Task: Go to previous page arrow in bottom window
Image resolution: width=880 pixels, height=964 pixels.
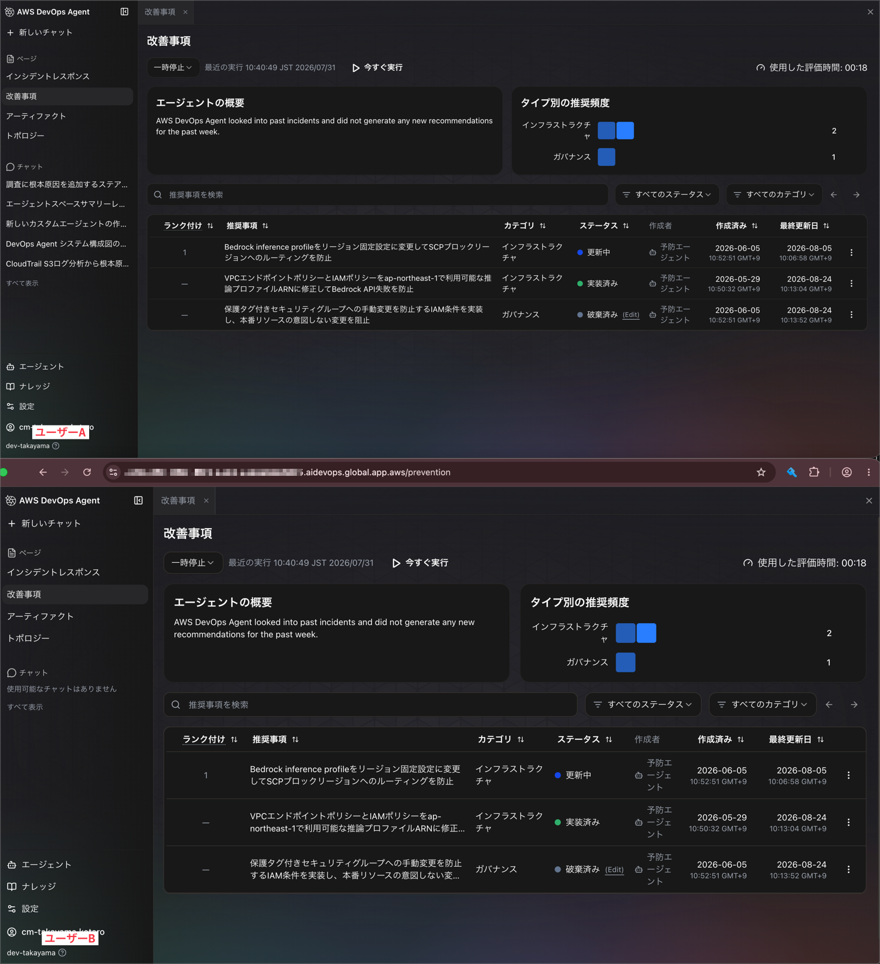Action: (x=829, y=704)
